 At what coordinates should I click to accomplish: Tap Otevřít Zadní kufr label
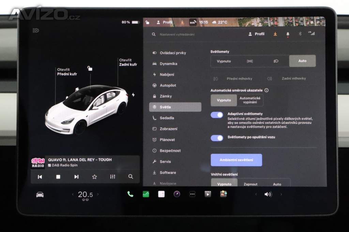128,62
